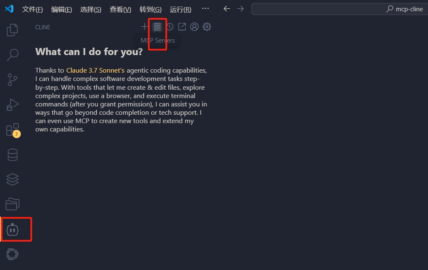Image resolution: width=428 pixels, height=270 pixels.
Task: Open Run and Debug view
Action: pos(12,104)
